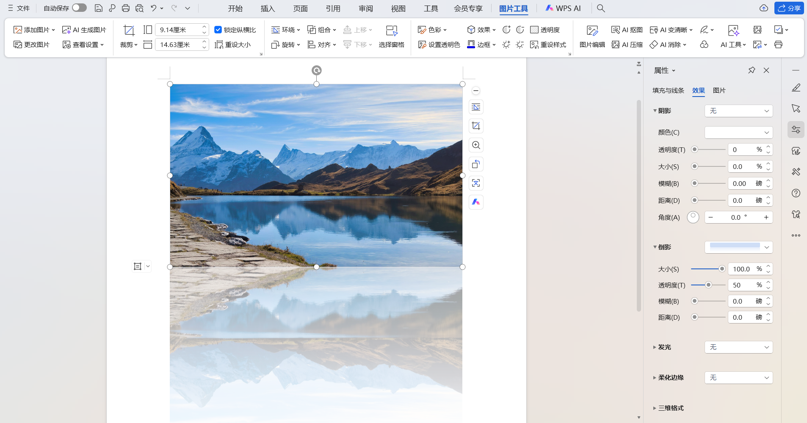Click the save icon in title bar

tap(99, 8)
